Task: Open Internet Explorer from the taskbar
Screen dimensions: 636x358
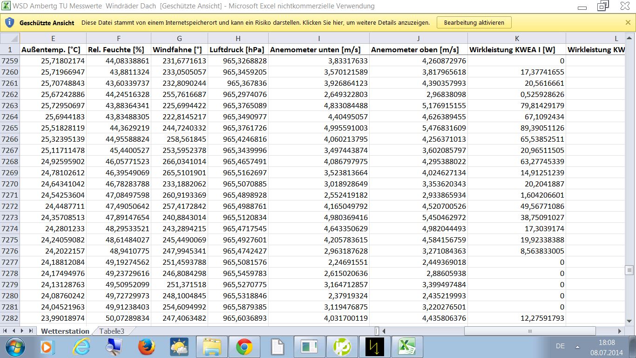Action: tap(82, 347)
